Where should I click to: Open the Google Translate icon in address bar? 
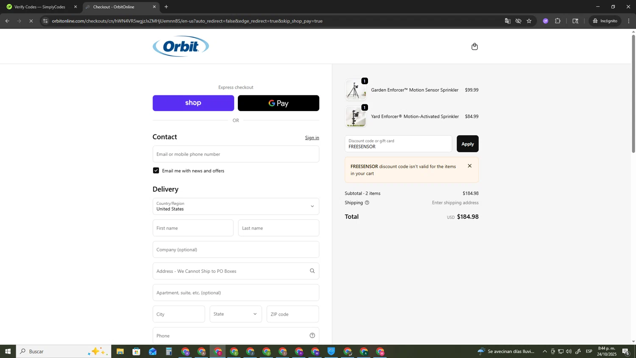[x=508, y=21]
